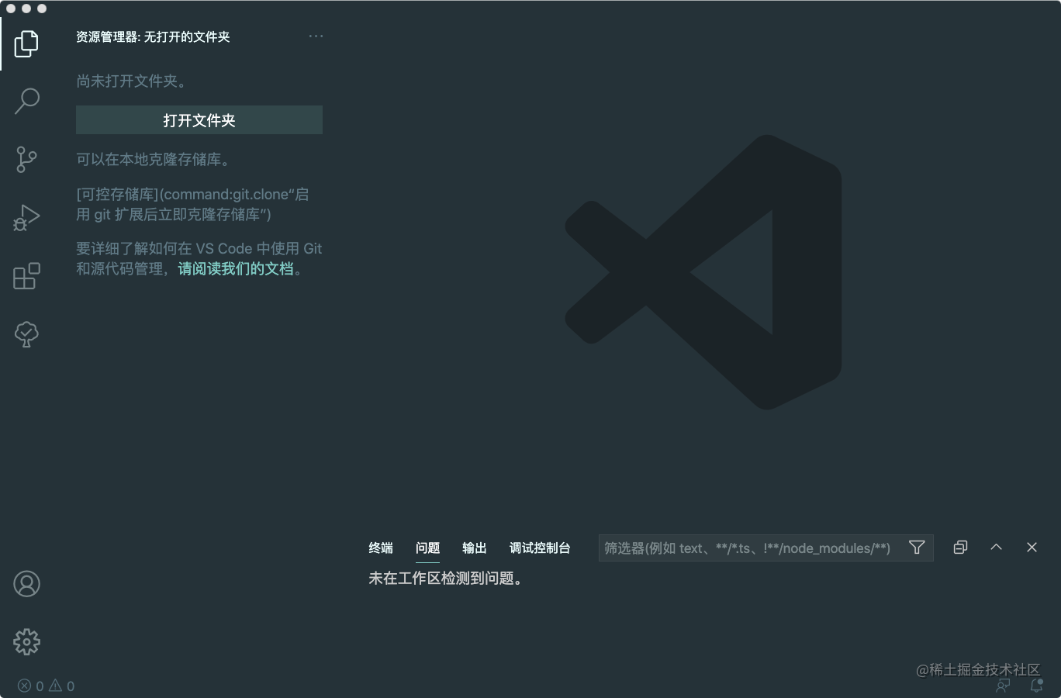Click the text 可以在本地克隆存储库。
The image size is (1061, 698).
pos(153,160)
